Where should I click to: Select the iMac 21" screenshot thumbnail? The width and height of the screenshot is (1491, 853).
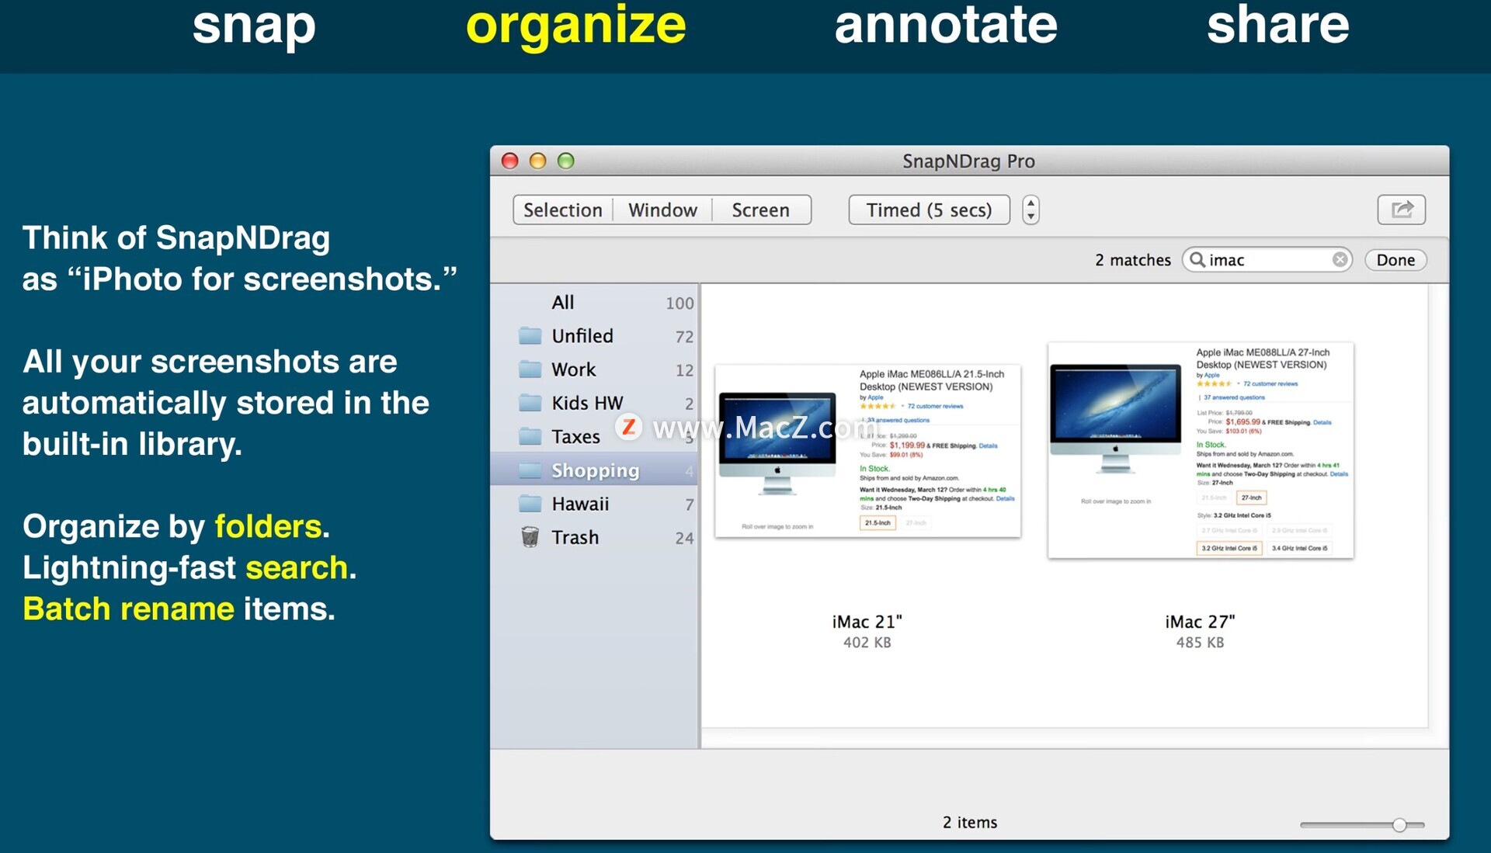[x=867, y=451]
